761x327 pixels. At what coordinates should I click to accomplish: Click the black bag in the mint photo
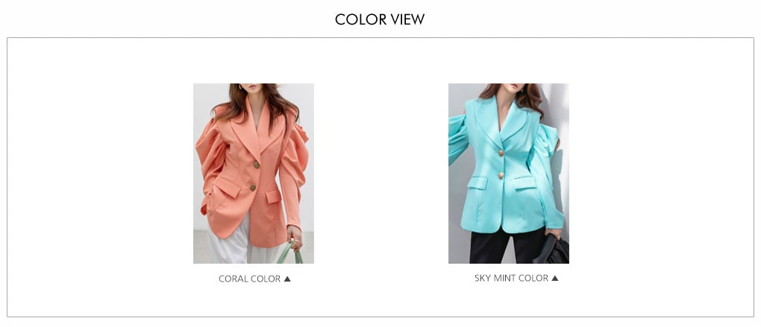tap(552, 250)
